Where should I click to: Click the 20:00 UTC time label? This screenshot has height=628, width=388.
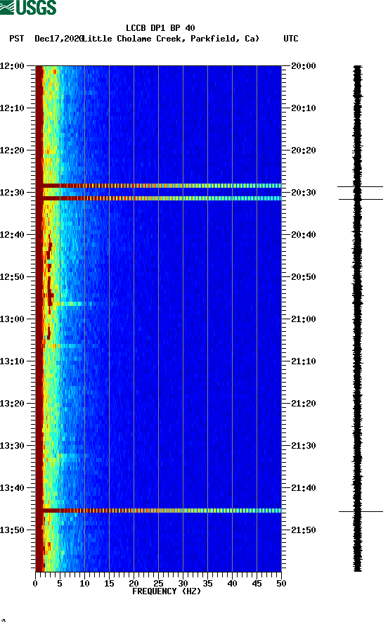(304, 65)
